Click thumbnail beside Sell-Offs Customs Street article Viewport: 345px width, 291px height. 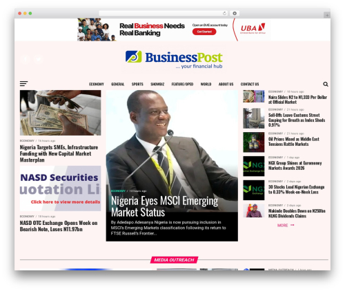click(x=254, y=118)
